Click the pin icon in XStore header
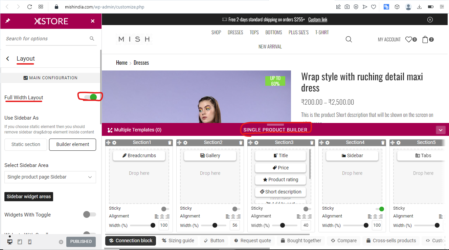 click(8, 21)
